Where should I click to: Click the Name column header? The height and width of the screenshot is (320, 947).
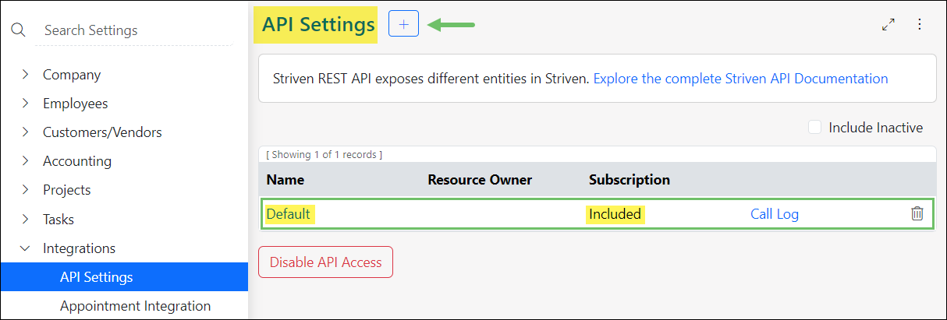[286, 180]
